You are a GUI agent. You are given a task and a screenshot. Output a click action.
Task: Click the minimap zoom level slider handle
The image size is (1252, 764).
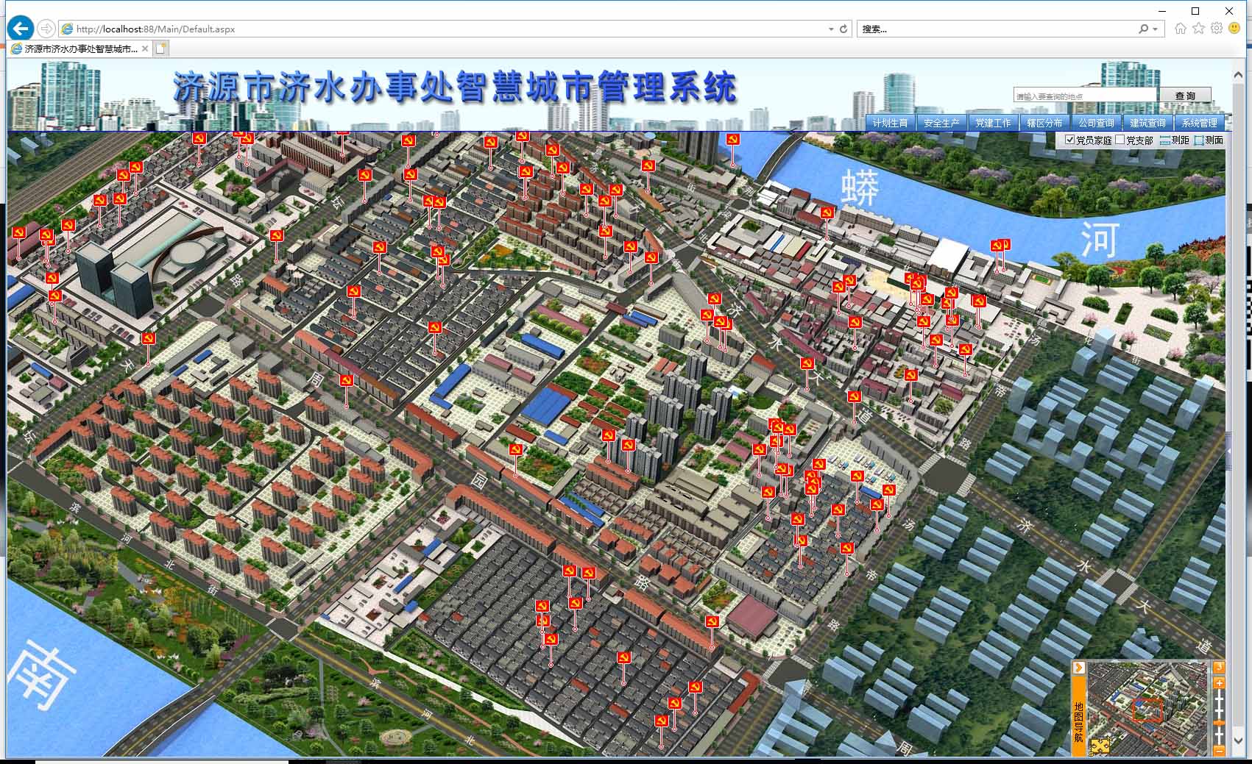click(1220, 723)
